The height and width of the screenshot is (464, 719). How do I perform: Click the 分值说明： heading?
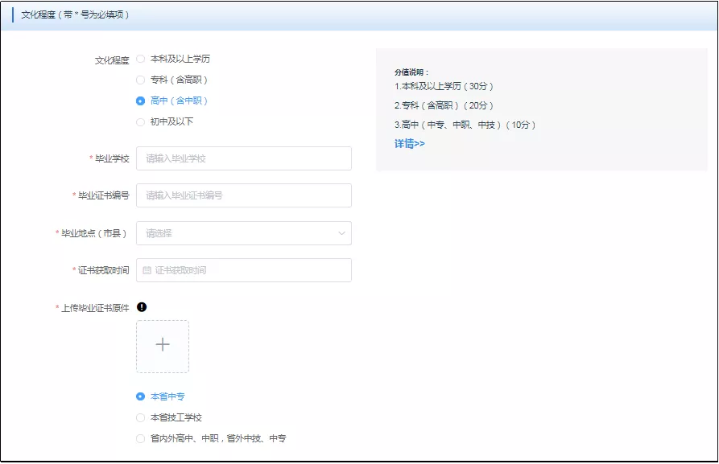pos(411,72)
